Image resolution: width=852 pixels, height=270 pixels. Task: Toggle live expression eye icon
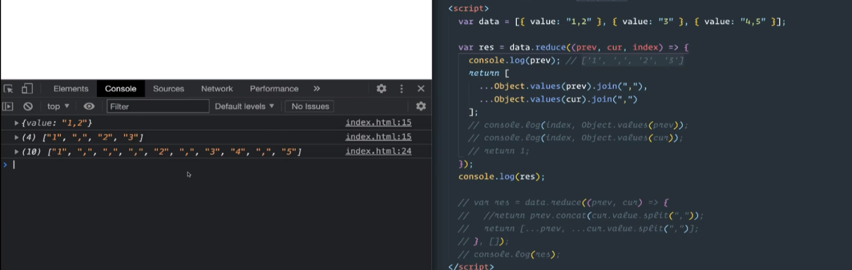coord(89,107)
